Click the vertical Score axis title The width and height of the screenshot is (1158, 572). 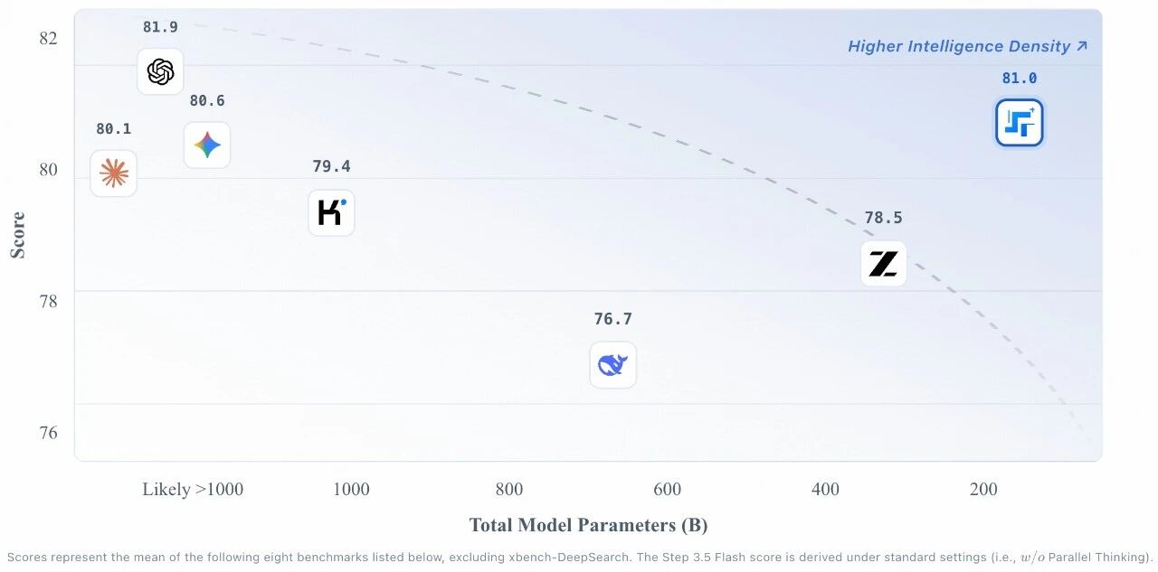17,235
